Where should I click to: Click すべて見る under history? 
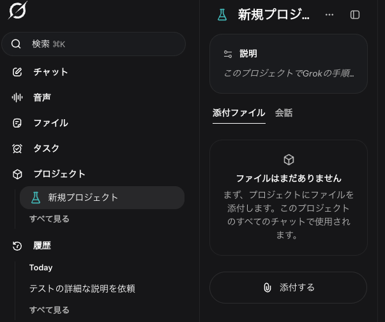click(49, 310)
